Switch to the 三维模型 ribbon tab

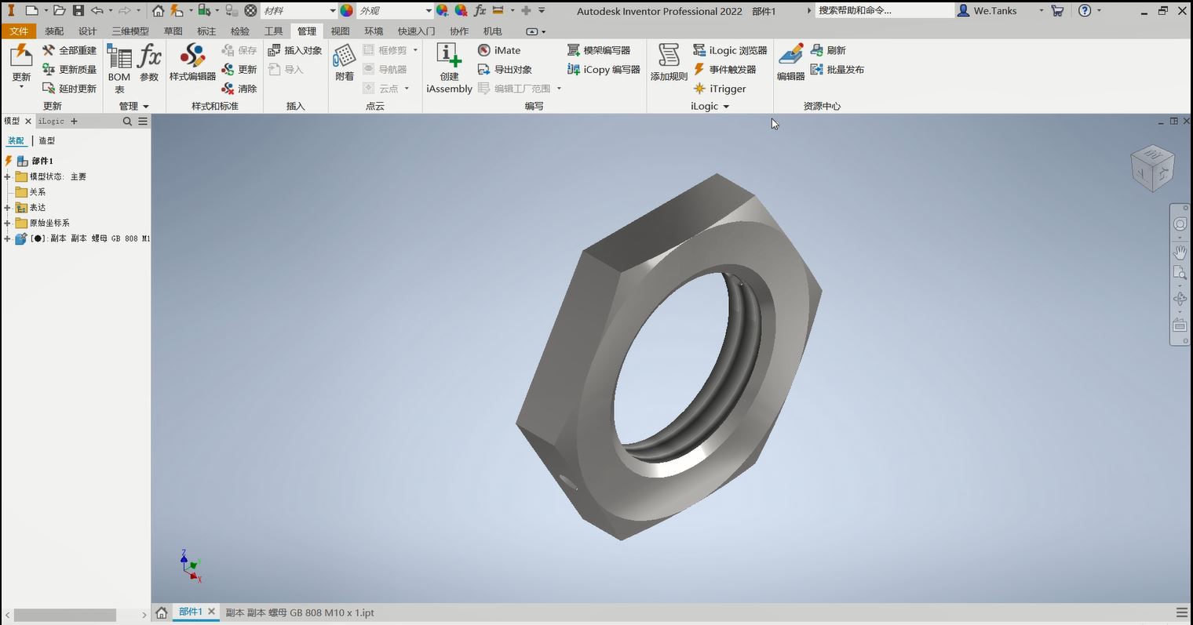(130, 31)
